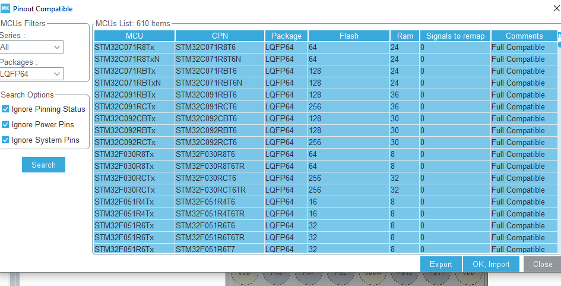Sort by the Flash column header

pyautogui.click(x=349, y=36)
